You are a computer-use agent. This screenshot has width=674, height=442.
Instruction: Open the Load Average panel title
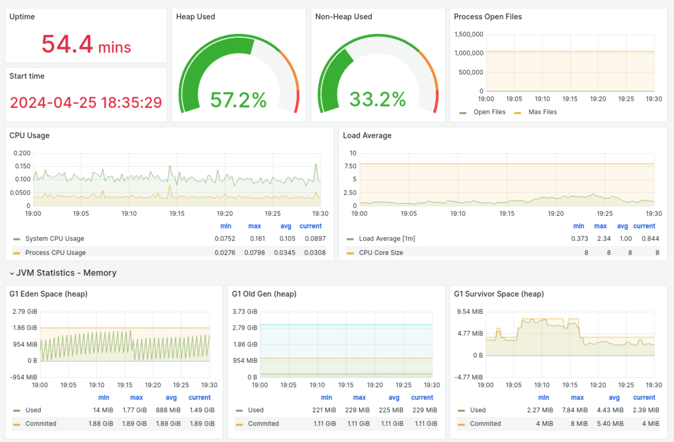pos(367,135)
